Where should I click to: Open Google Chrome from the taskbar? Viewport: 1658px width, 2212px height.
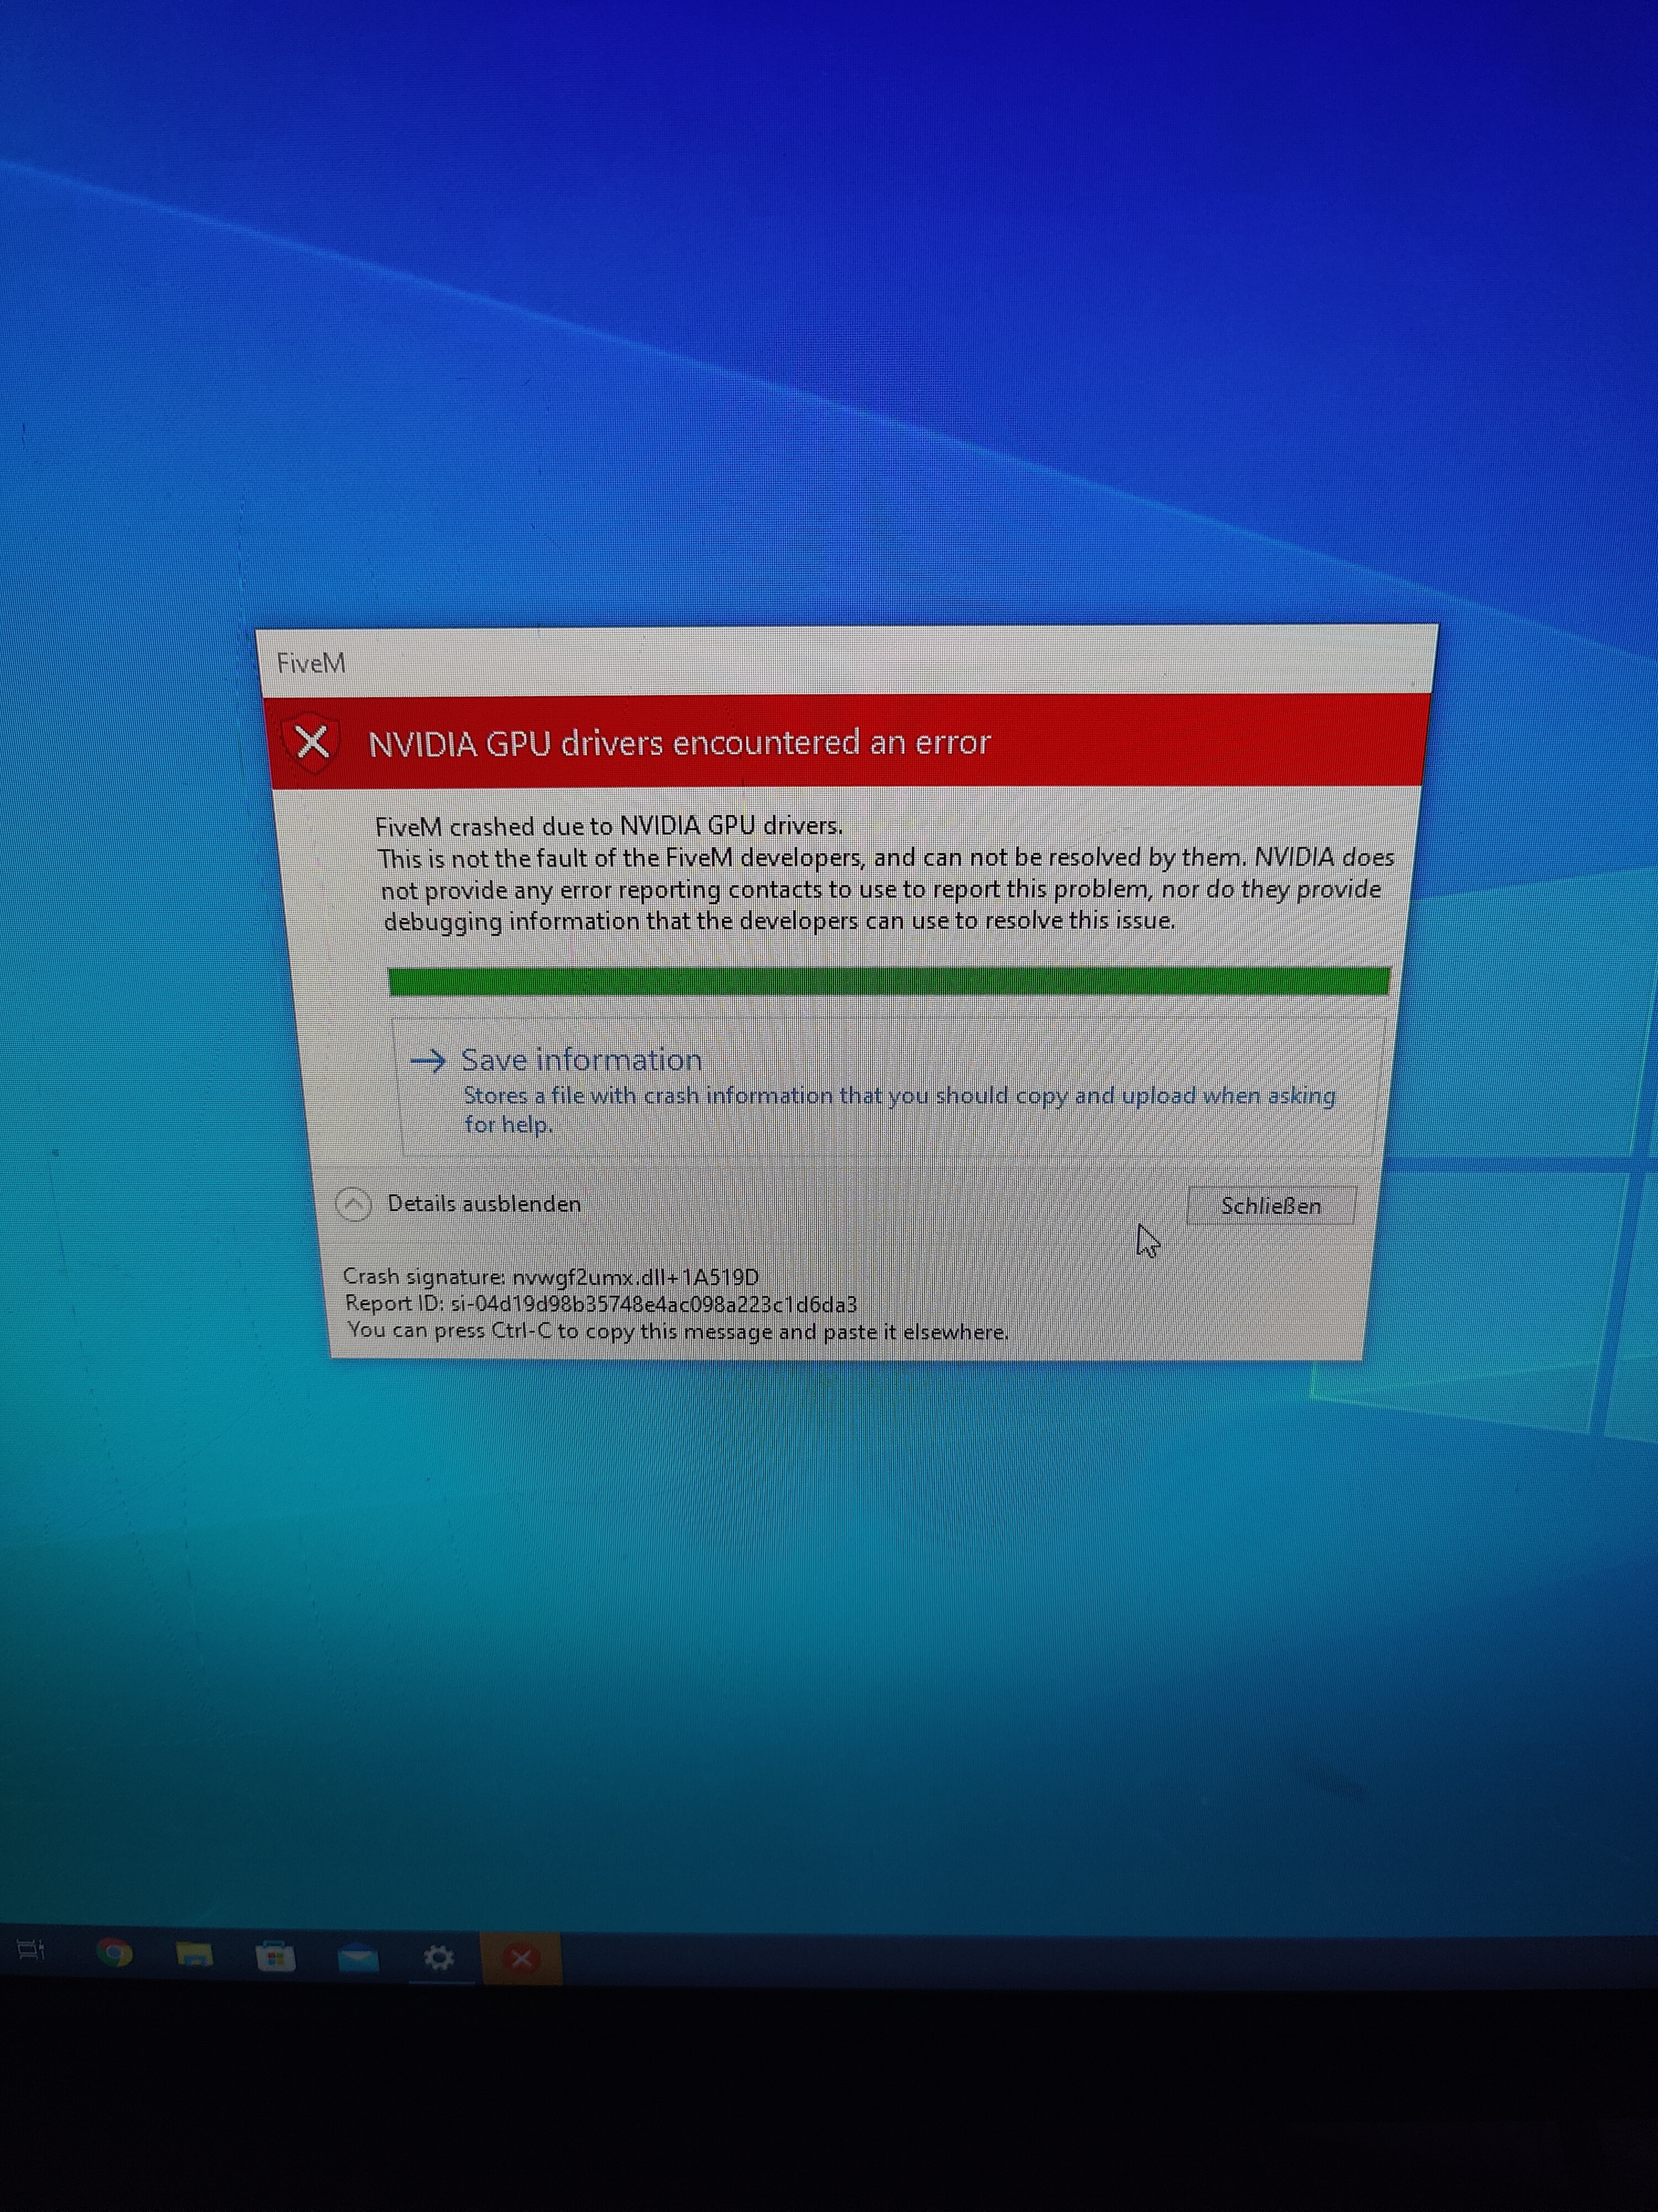114,1952
